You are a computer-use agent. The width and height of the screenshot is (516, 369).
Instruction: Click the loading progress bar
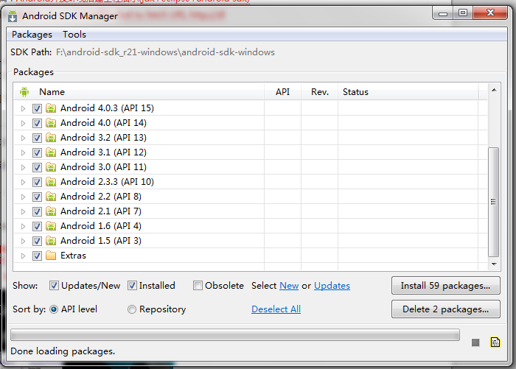coord(235,335)
